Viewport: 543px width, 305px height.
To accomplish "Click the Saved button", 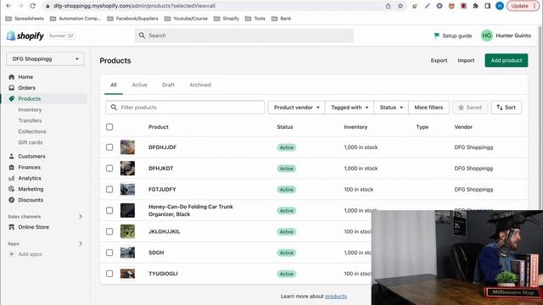I will [x=470, y=108].
